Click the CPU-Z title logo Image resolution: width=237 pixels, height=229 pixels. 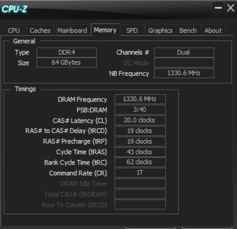pos(15,9)
